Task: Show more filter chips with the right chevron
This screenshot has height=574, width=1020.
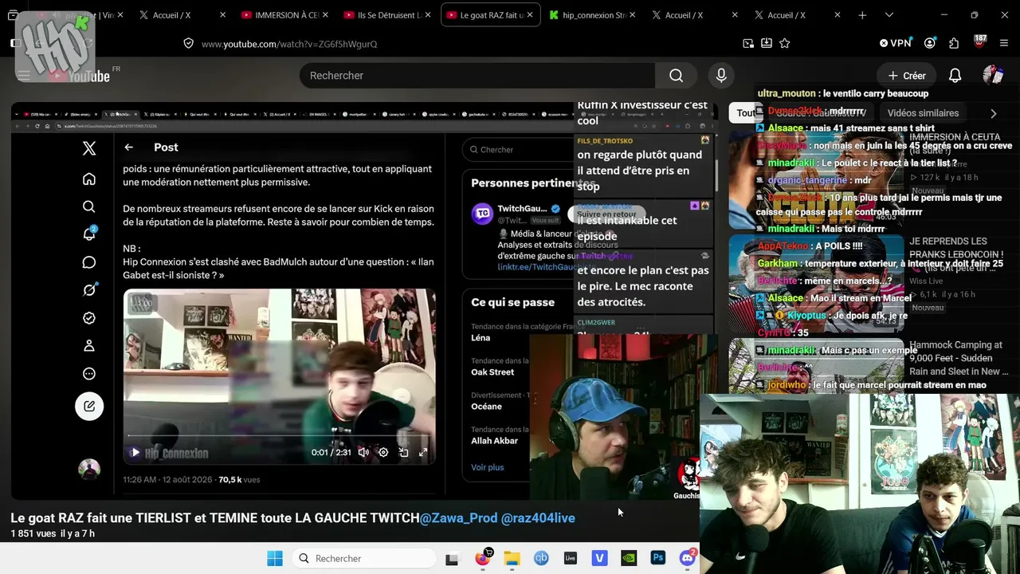Action: [x=993, y=113]
